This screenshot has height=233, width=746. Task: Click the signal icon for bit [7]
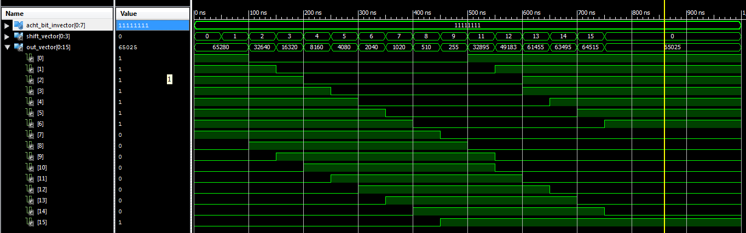point(30,135)
